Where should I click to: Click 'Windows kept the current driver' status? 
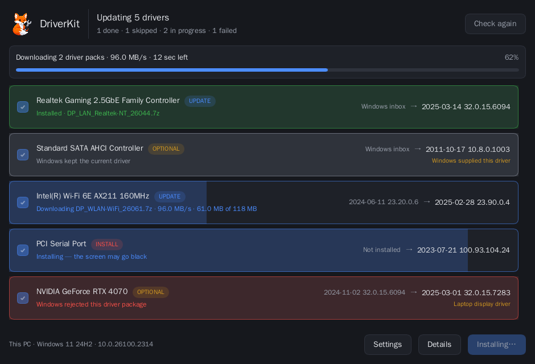coord(83,161)
